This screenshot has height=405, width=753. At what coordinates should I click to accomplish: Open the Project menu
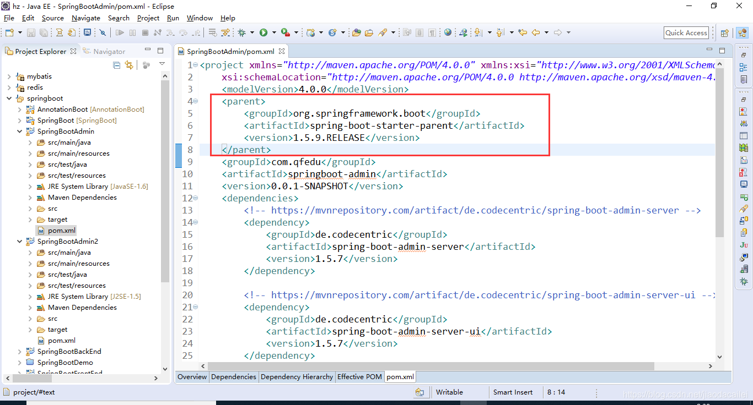coord(148,18)
